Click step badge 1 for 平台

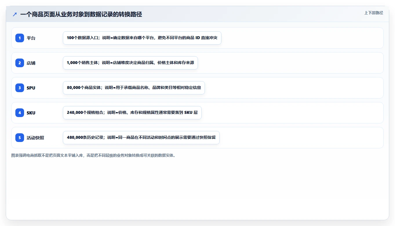[x=20, y=38]
